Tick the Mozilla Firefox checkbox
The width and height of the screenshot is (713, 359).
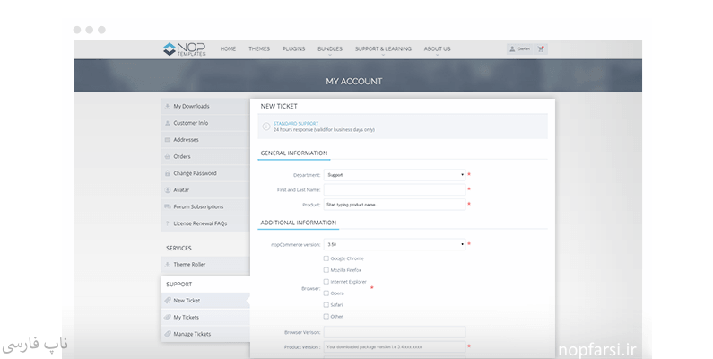(x=326, y=270)
